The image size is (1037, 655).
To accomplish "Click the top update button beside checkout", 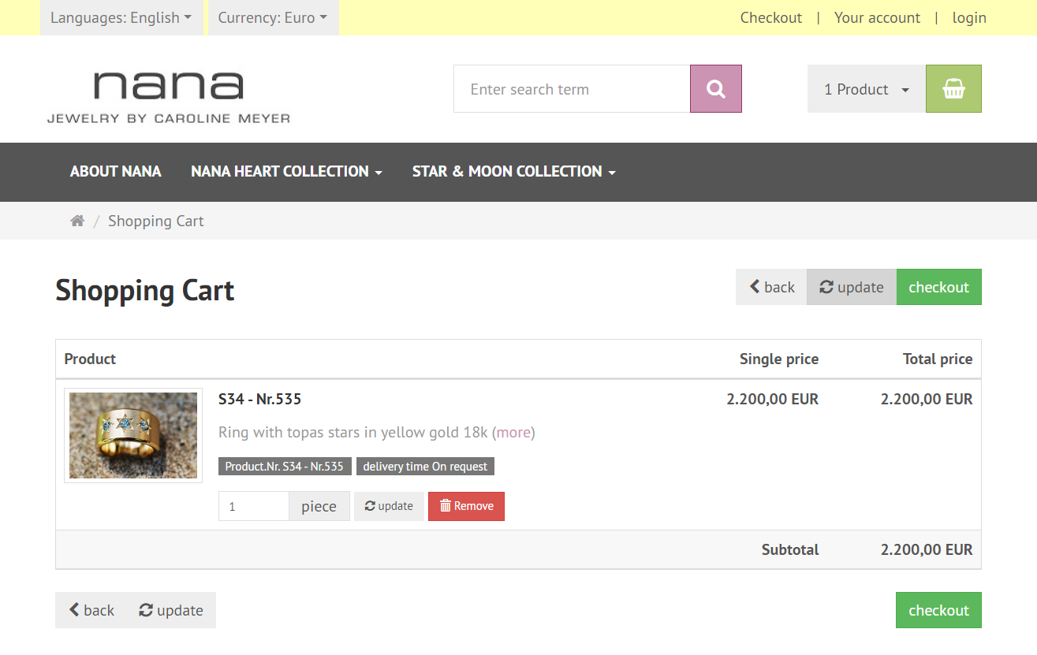I will click(x=851, y=287).
